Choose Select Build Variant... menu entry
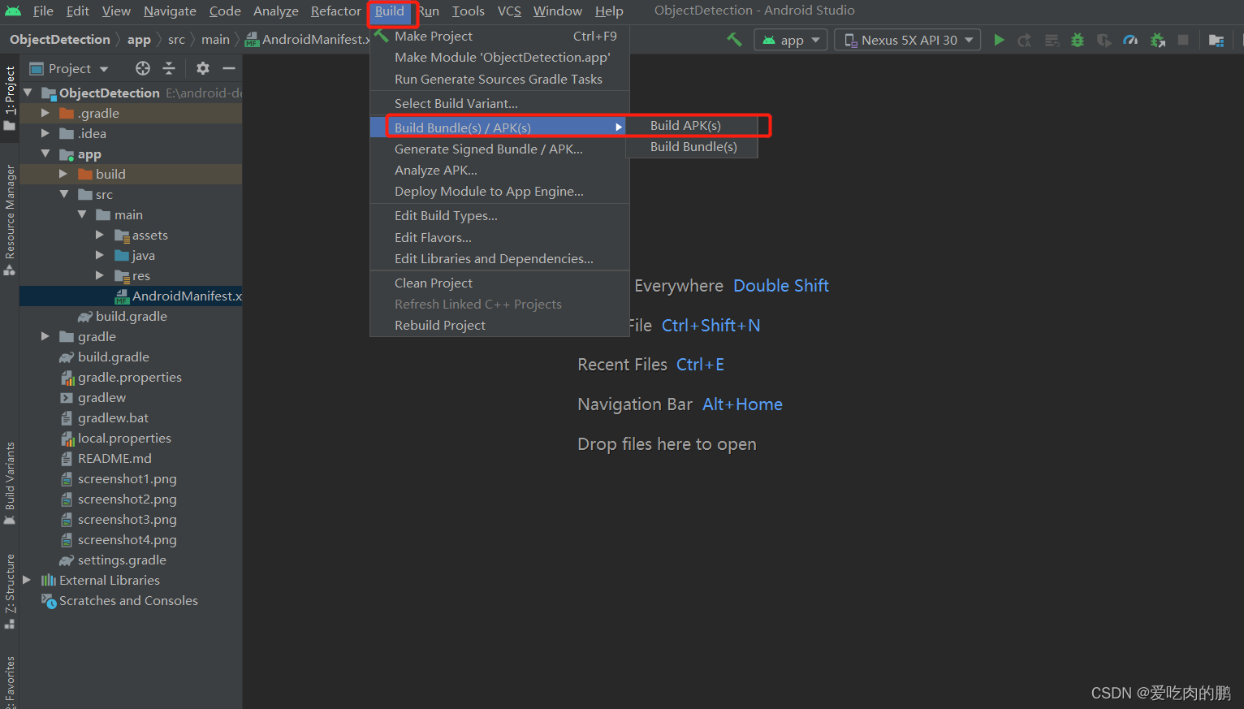The width and height of the screenshot is (1244, 709). (x=499, y=103)
